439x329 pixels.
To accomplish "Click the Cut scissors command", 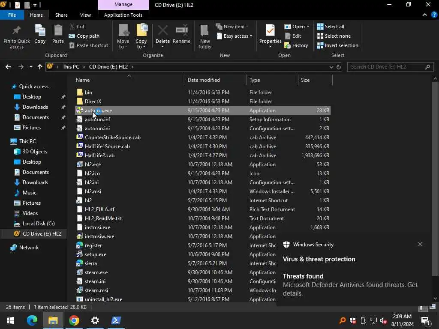I will [x=77, y=27].
